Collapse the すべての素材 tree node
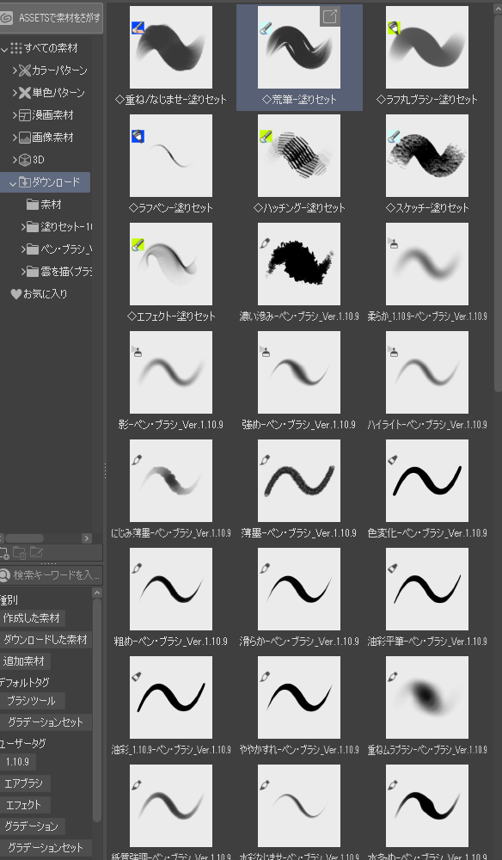This screenshot has height=860, width=502. click(4, 49)
